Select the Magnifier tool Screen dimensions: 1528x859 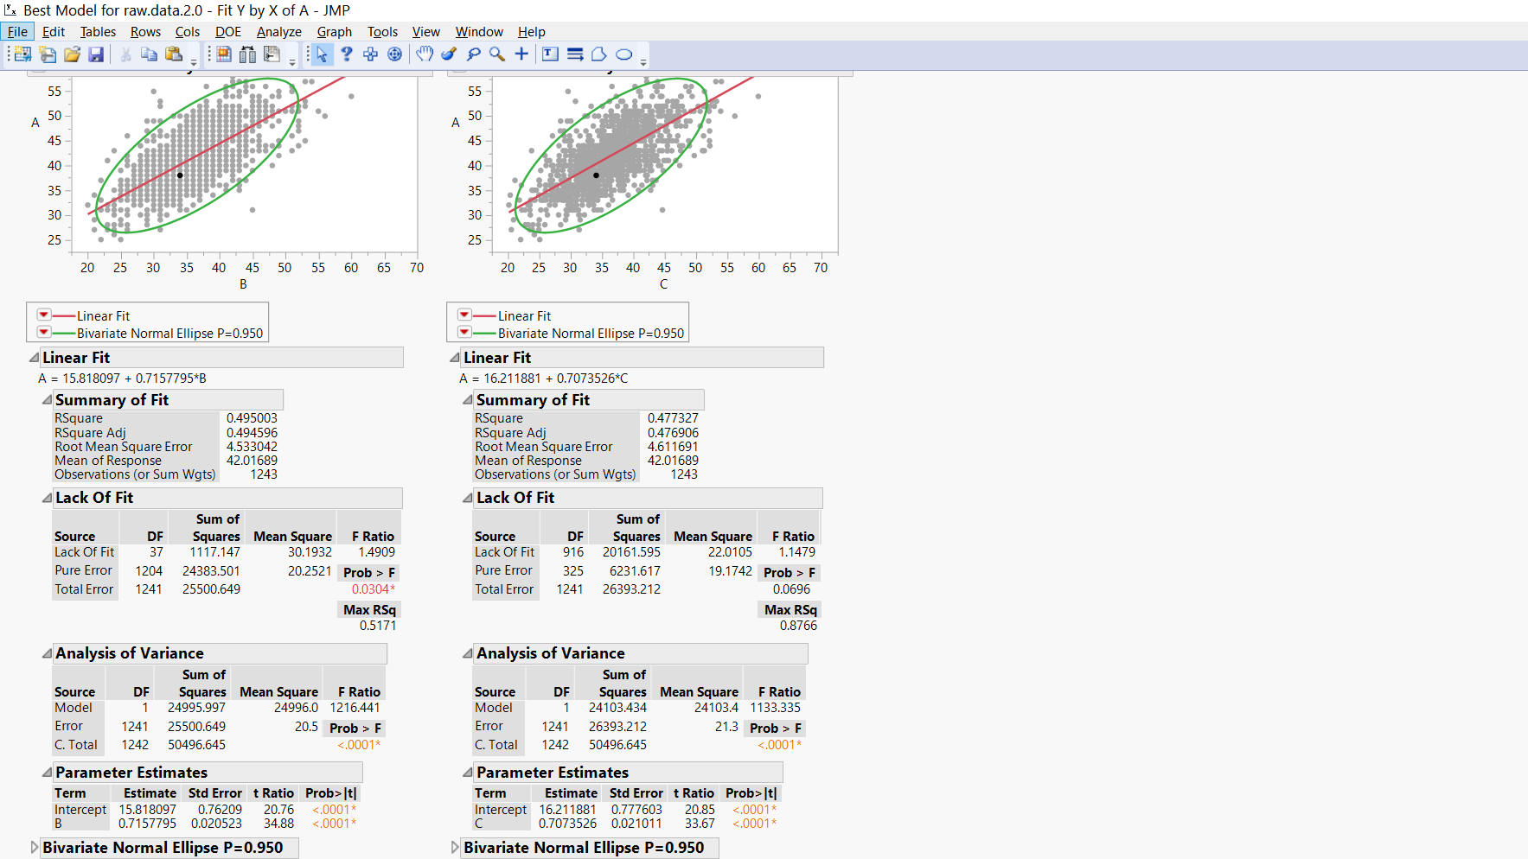click(x=495, y=54)
